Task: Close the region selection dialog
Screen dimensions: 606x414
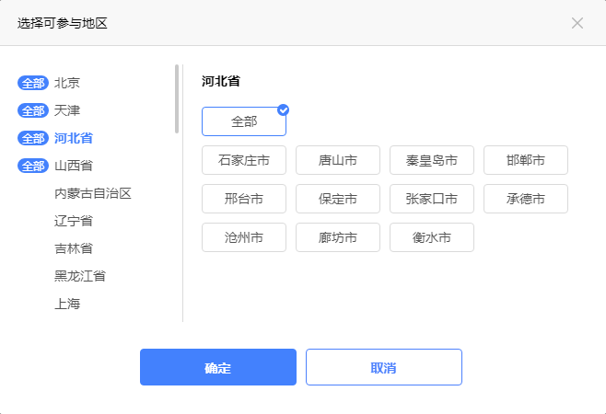Action: (x=577, y=23)
